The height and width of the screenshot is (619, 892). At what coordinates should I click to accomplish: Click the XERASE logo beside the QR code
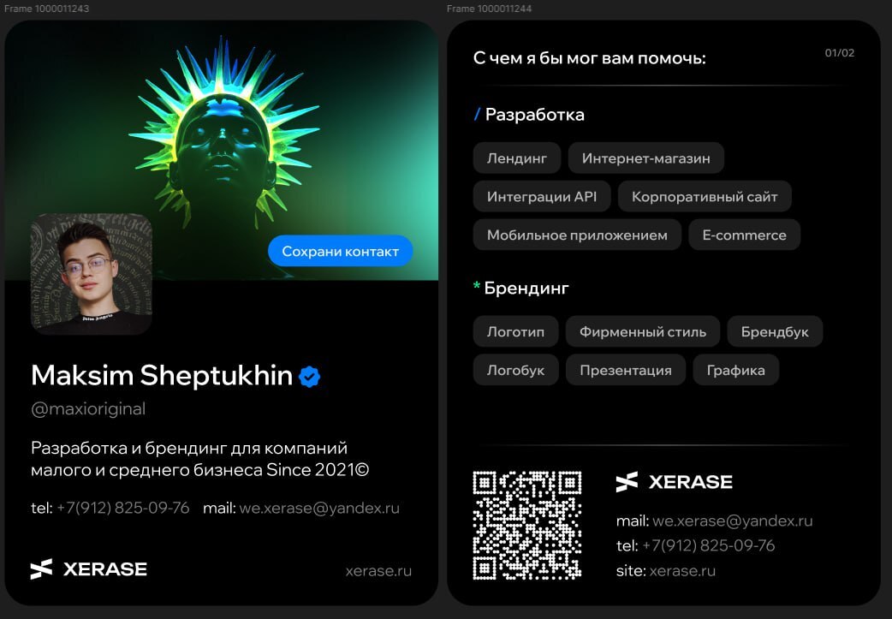[674, 482]
